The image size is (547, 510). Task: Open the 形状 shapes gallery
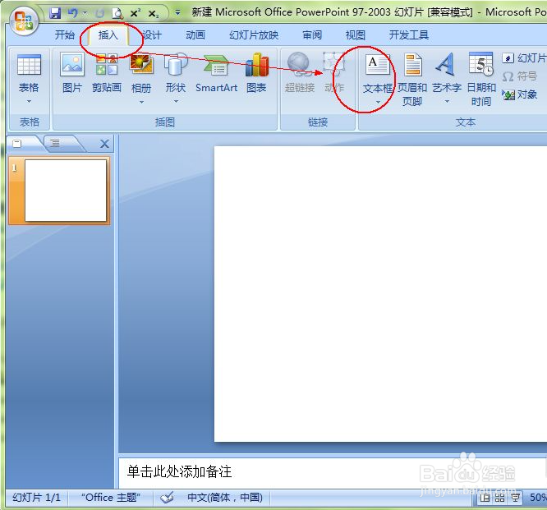176,72
